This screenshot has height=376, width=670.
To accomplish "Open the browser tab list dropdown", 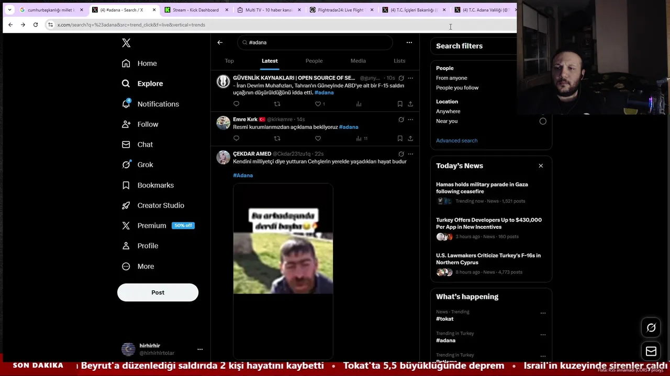I will [9, 10].
